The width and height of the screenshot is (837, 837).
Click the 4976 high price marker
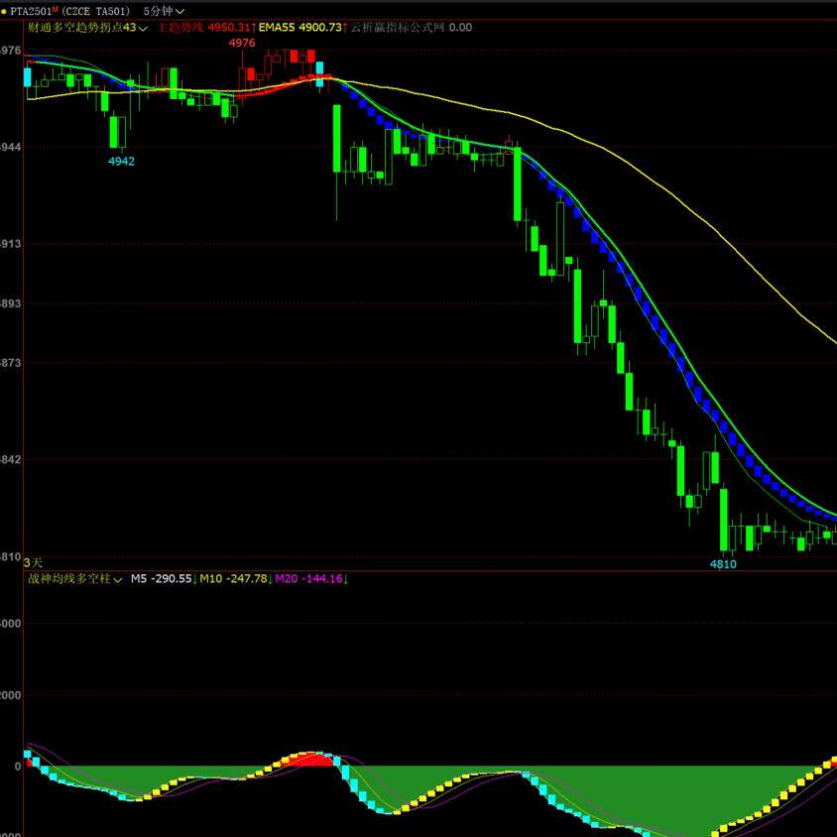click(242, 44)
